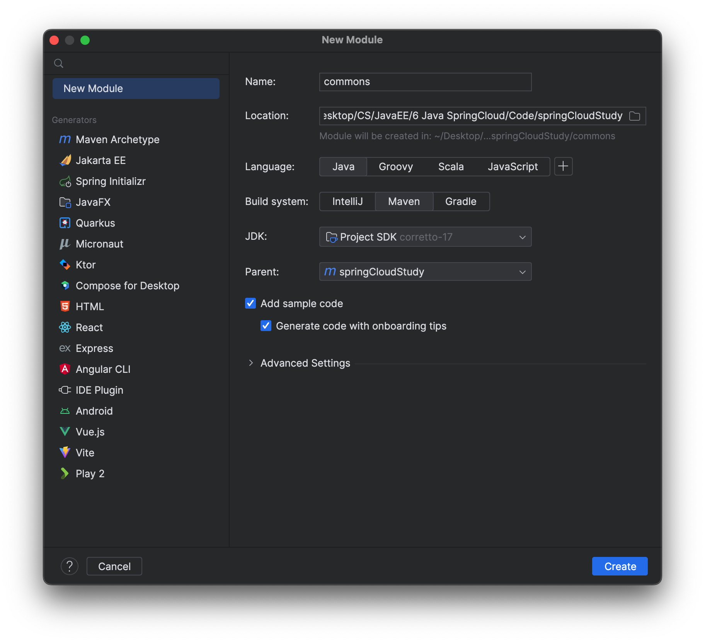The width and height of the screenshot is (705, 642).
Task: Switch language to Scala
Action: (x=451, y=167)
